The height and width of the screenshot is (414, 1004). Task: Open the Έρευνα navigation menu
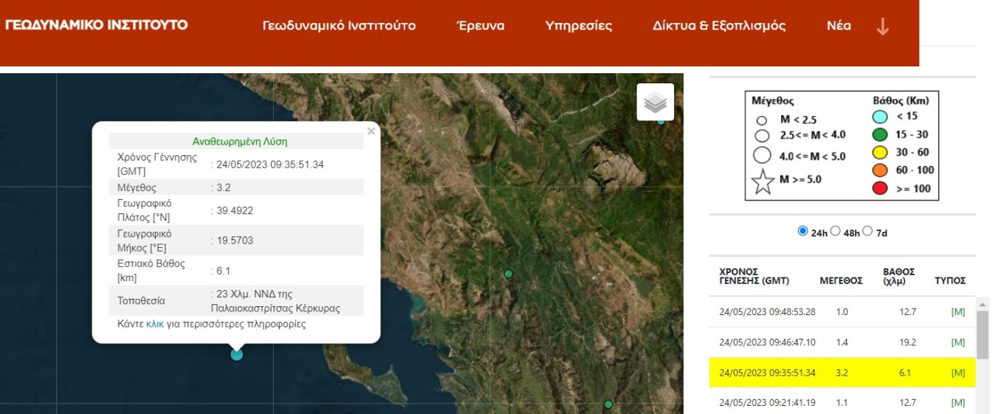481,26
